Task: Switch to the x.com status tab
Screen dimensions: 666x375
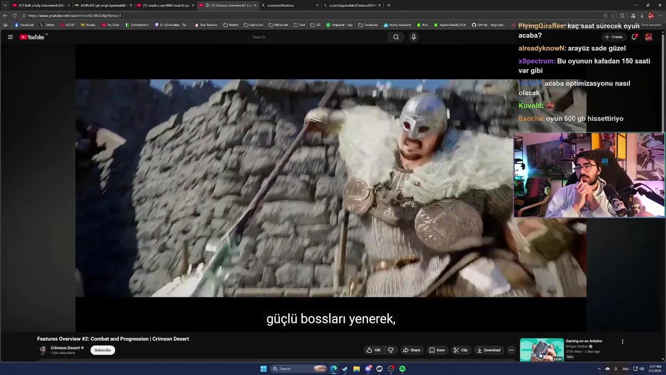Action: tap(352, 5)
